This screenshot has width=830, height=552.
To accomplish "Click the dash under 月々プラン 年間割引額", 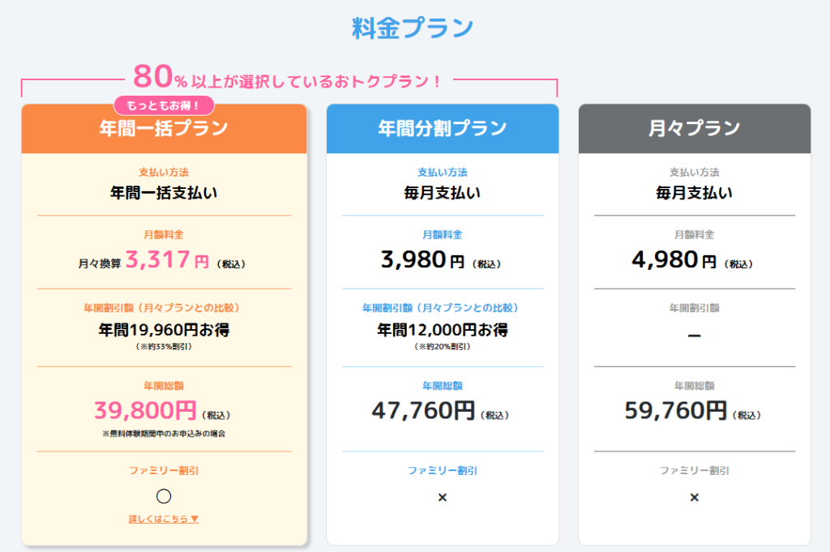I will click(x=694, y=336).
